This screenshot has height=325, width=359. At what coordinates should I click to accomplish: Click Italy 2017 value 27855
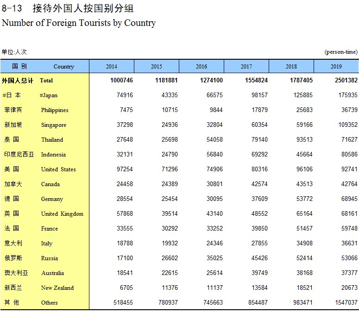(259, 243)
